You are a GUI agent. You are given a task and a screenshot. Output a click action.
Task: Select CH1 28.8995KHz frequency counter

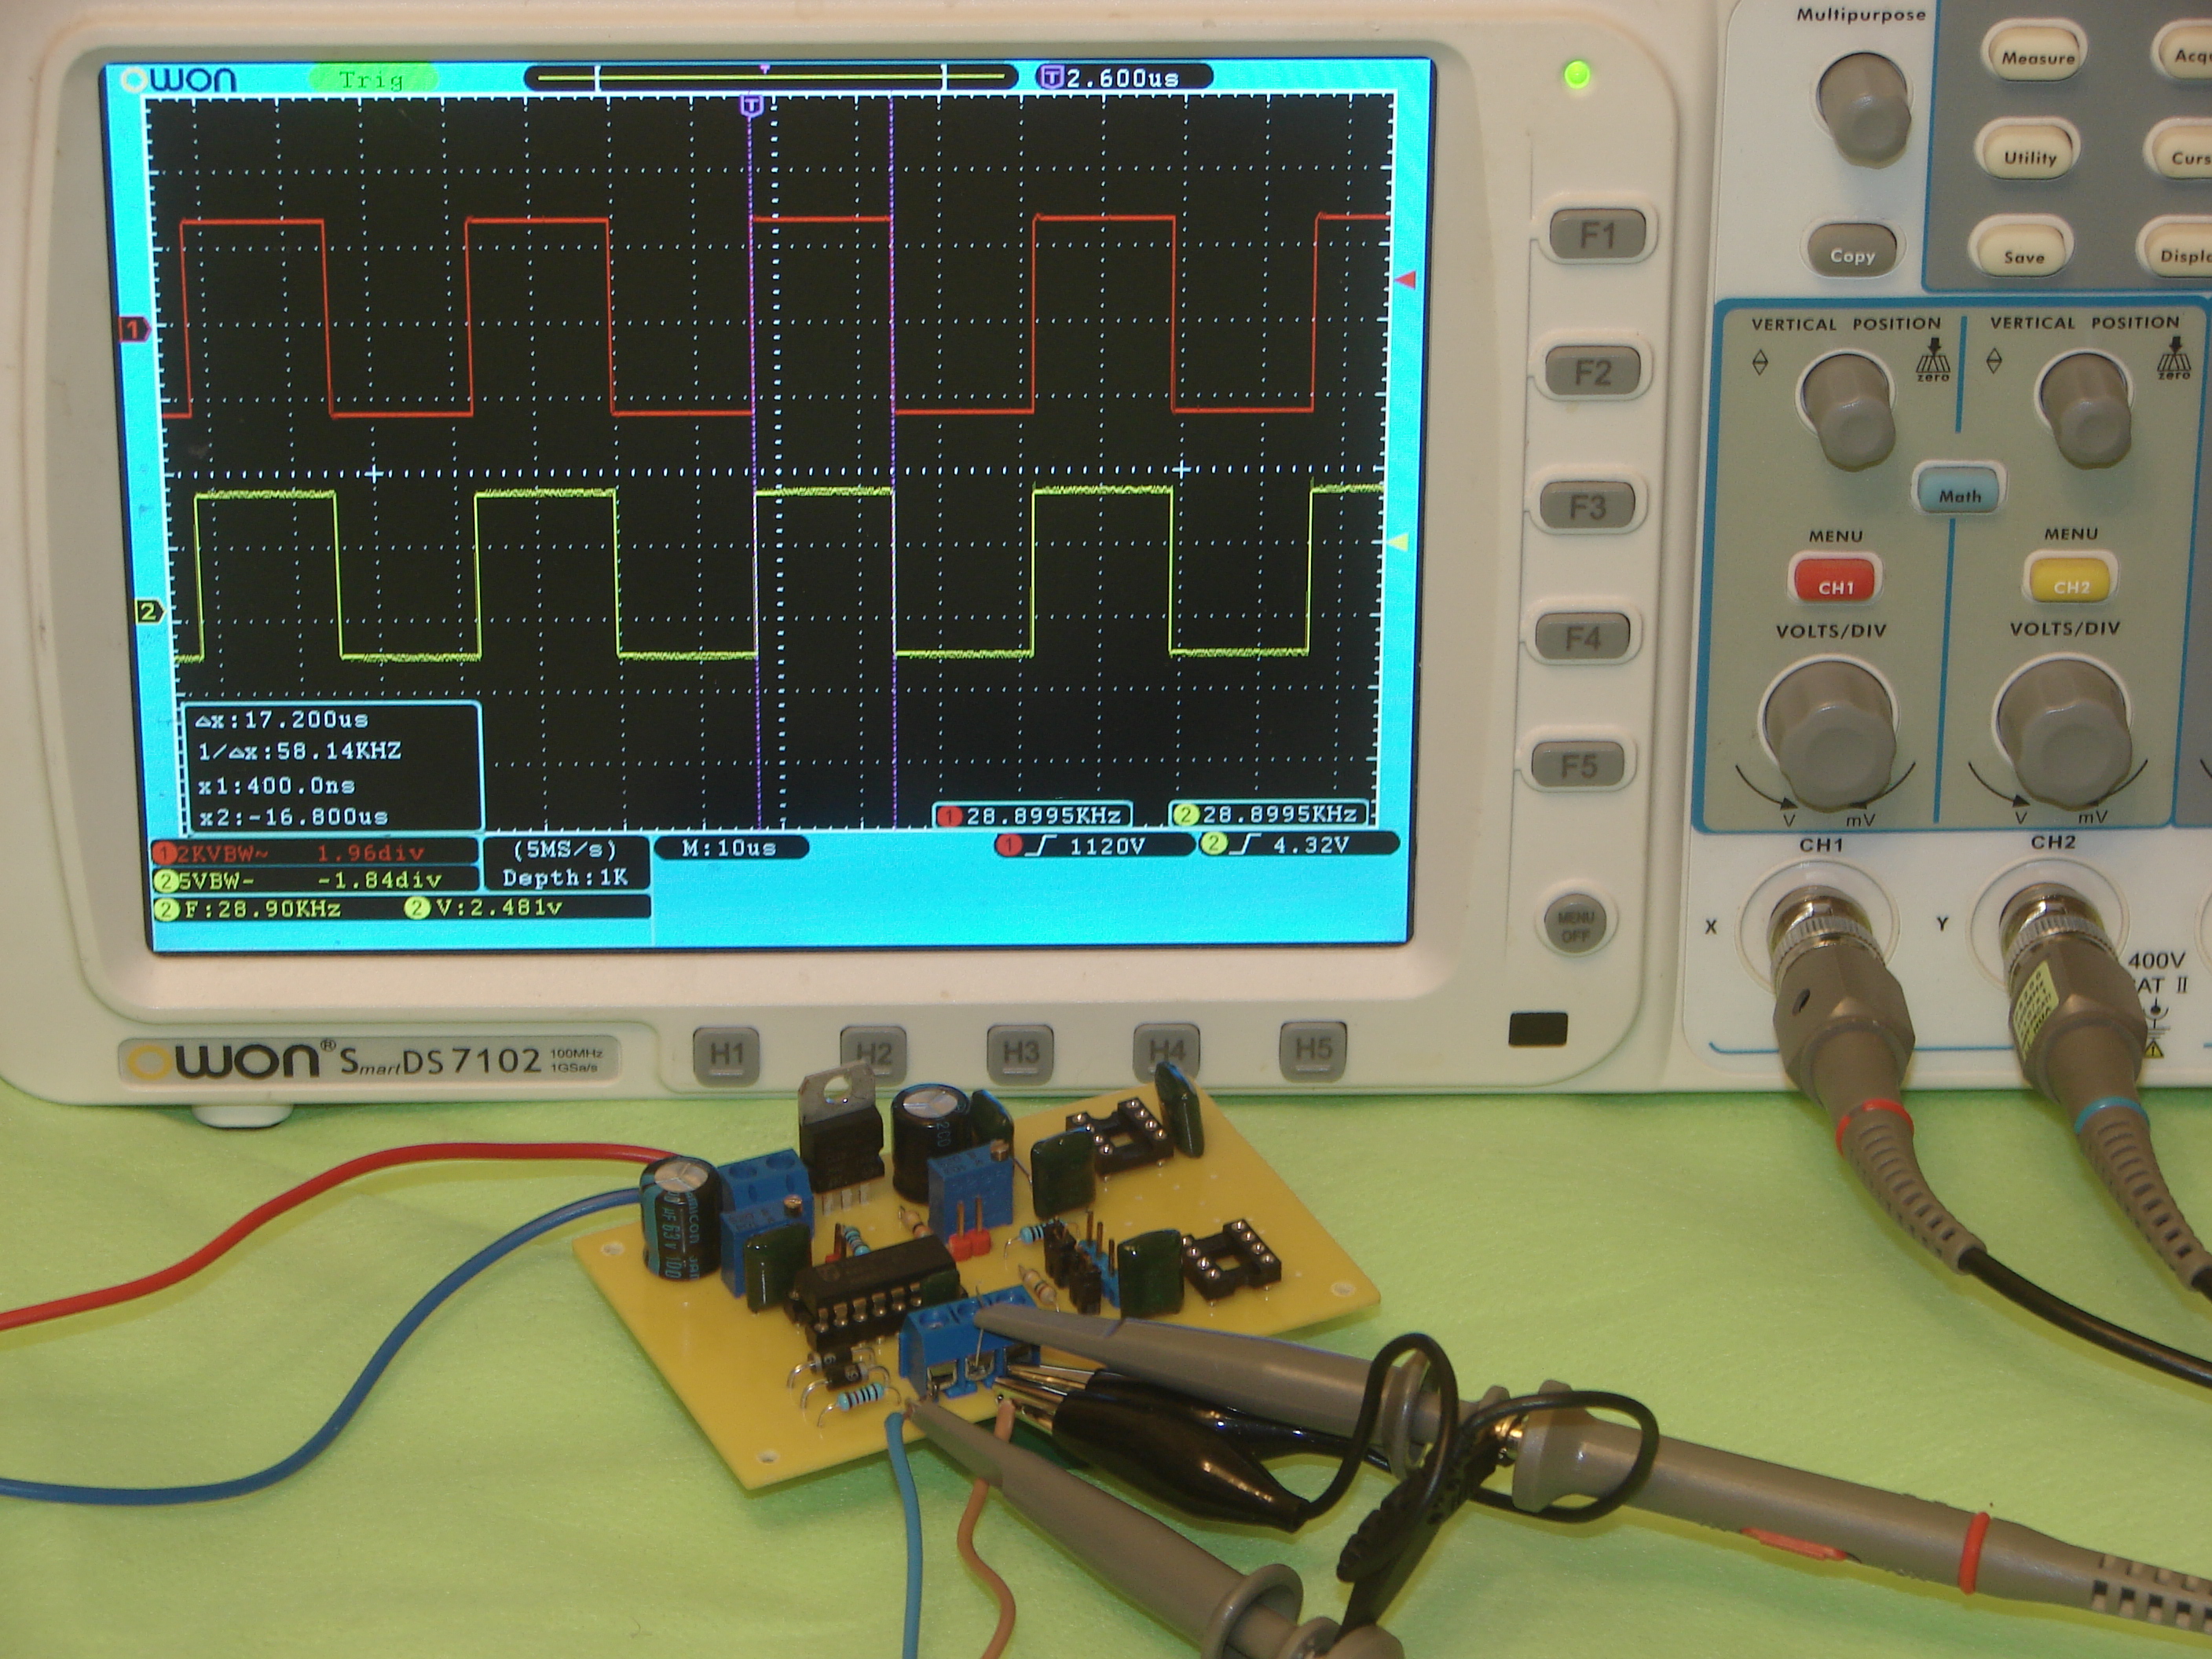(x=1034, y=816)
